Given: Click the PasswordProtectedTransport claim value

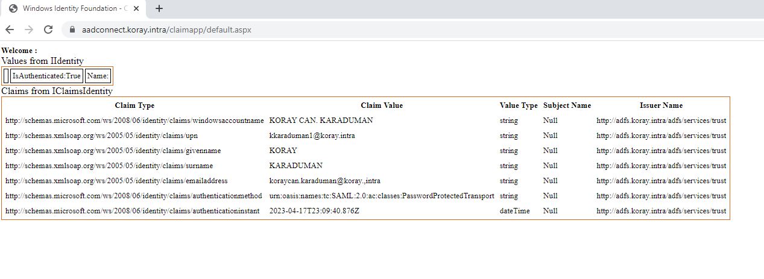Looking at the screenshot, I should point(382,196).
